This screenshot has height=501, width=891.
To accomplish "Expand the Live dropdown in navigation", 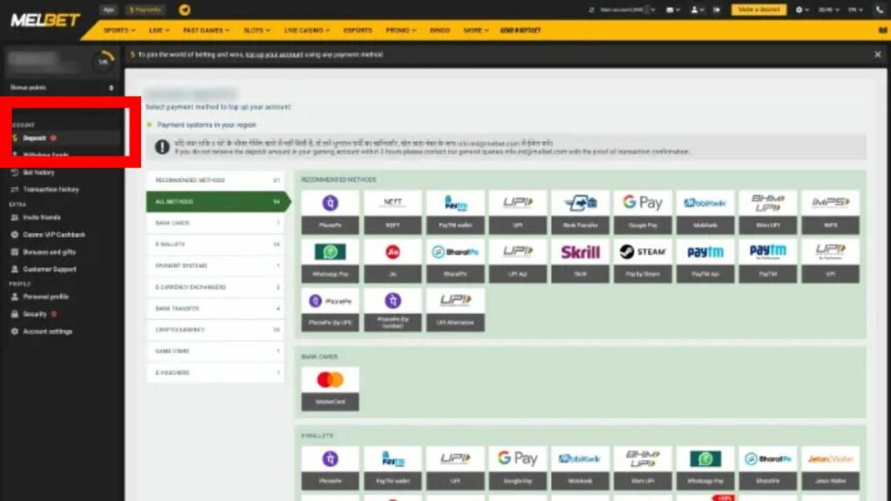I will (x=159, y=30).
